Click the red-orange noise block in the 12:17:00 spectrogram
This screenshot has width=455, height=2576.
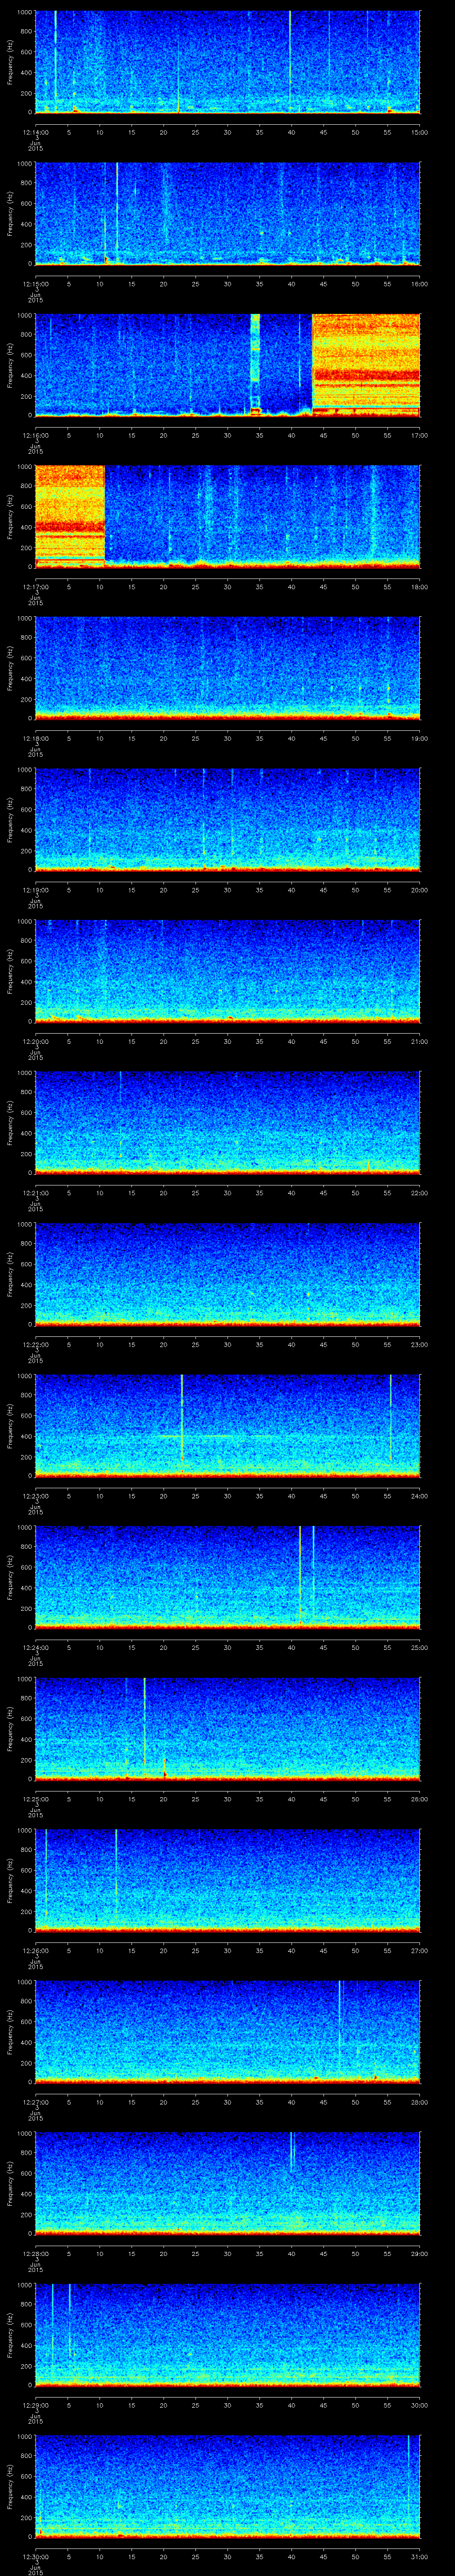pos(70,516)
